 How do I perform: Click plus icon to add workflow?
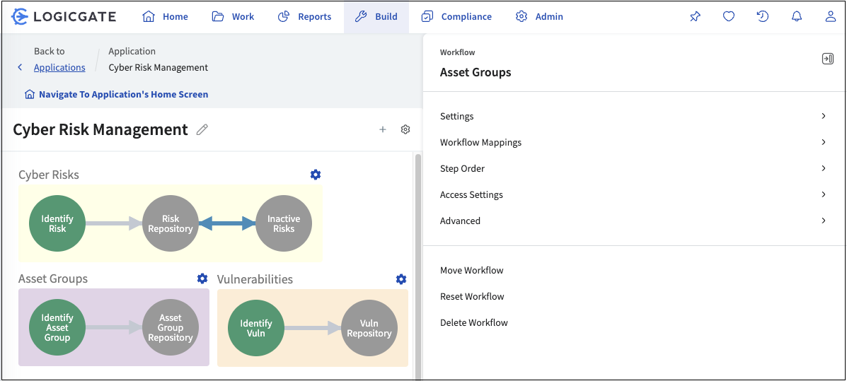point(382,129)
